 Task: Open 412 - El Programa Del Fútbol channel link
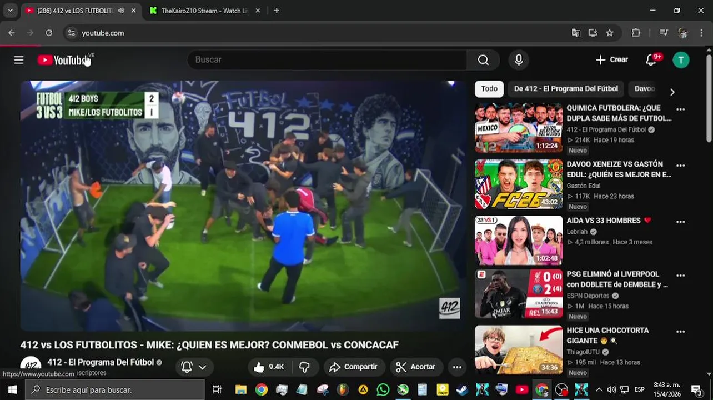pos(101,362)
